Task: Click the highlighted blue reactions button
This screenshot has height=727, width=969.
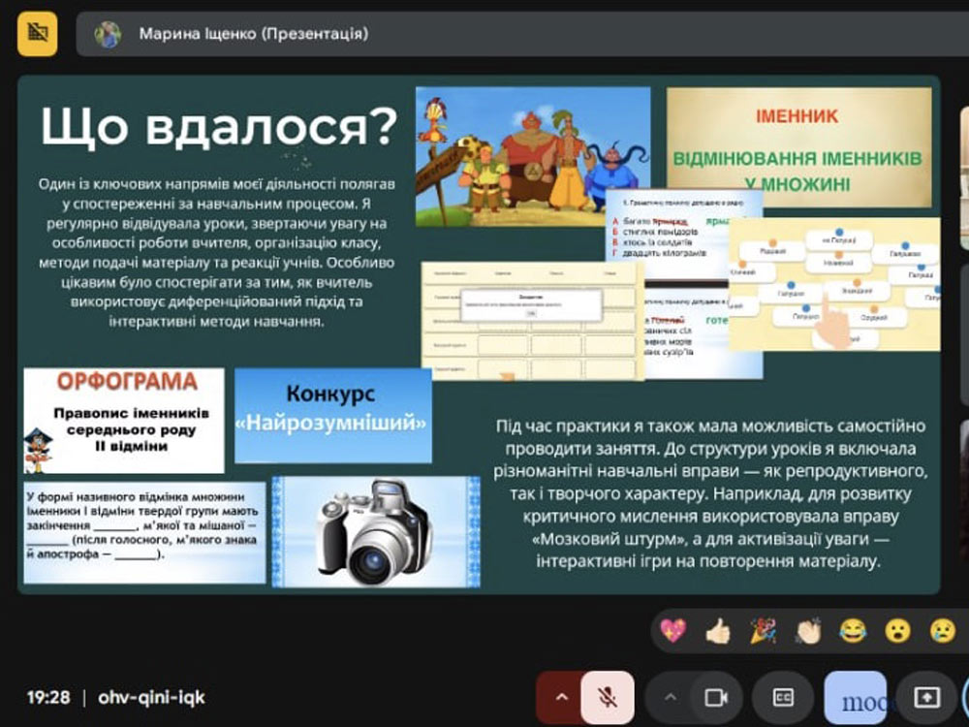Action: [855, 697]
